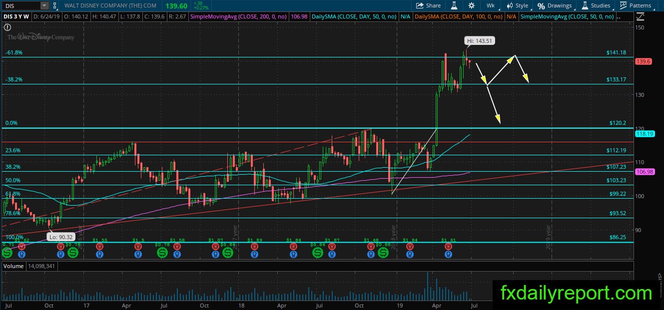The width and height of the screenshot is (664, 310).
Task: Click the $99.22 Fibonacci level label
Action: pos(618,194)
